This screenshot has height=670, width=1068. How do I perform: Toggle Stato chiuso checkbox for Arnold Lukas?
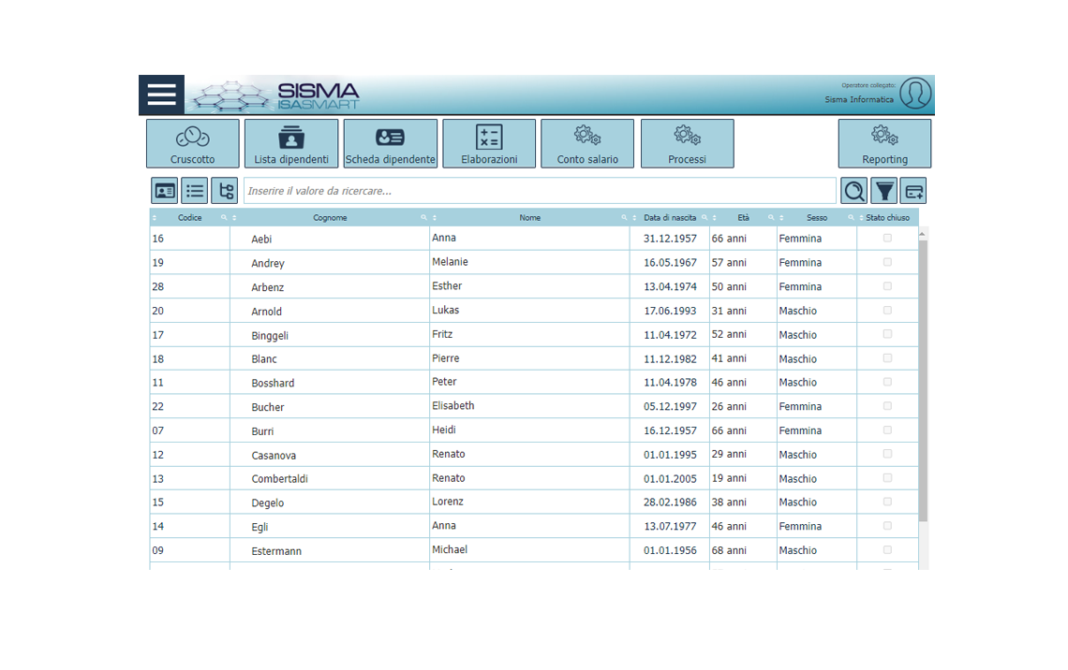click(887, 311)
